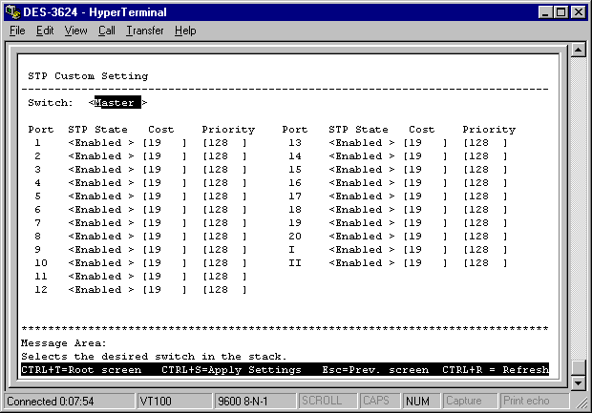Open the Transfer menu
This screenshot has width=592, height=413.
(x=144, y=31)
